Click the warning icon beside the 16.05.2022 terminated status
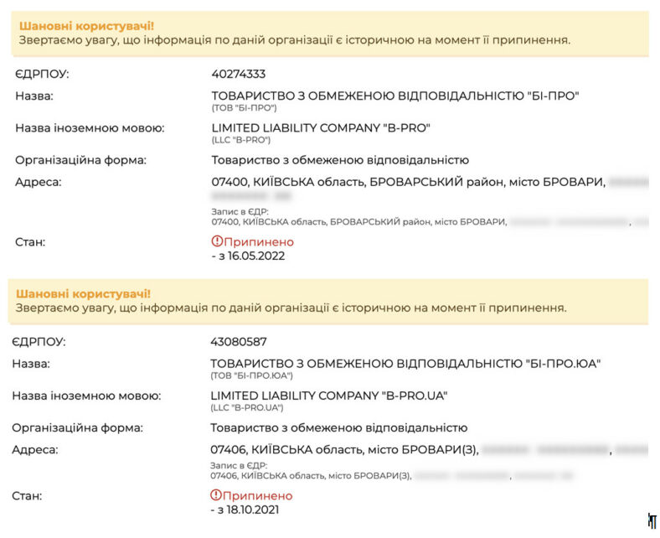This screenshot has height=538, width=660. (x=217, y=242)
